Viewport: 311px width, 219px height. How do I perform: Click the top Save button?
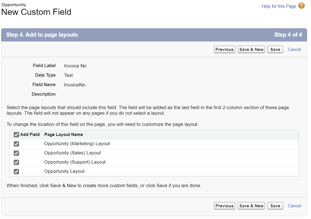tap(275, 50)
